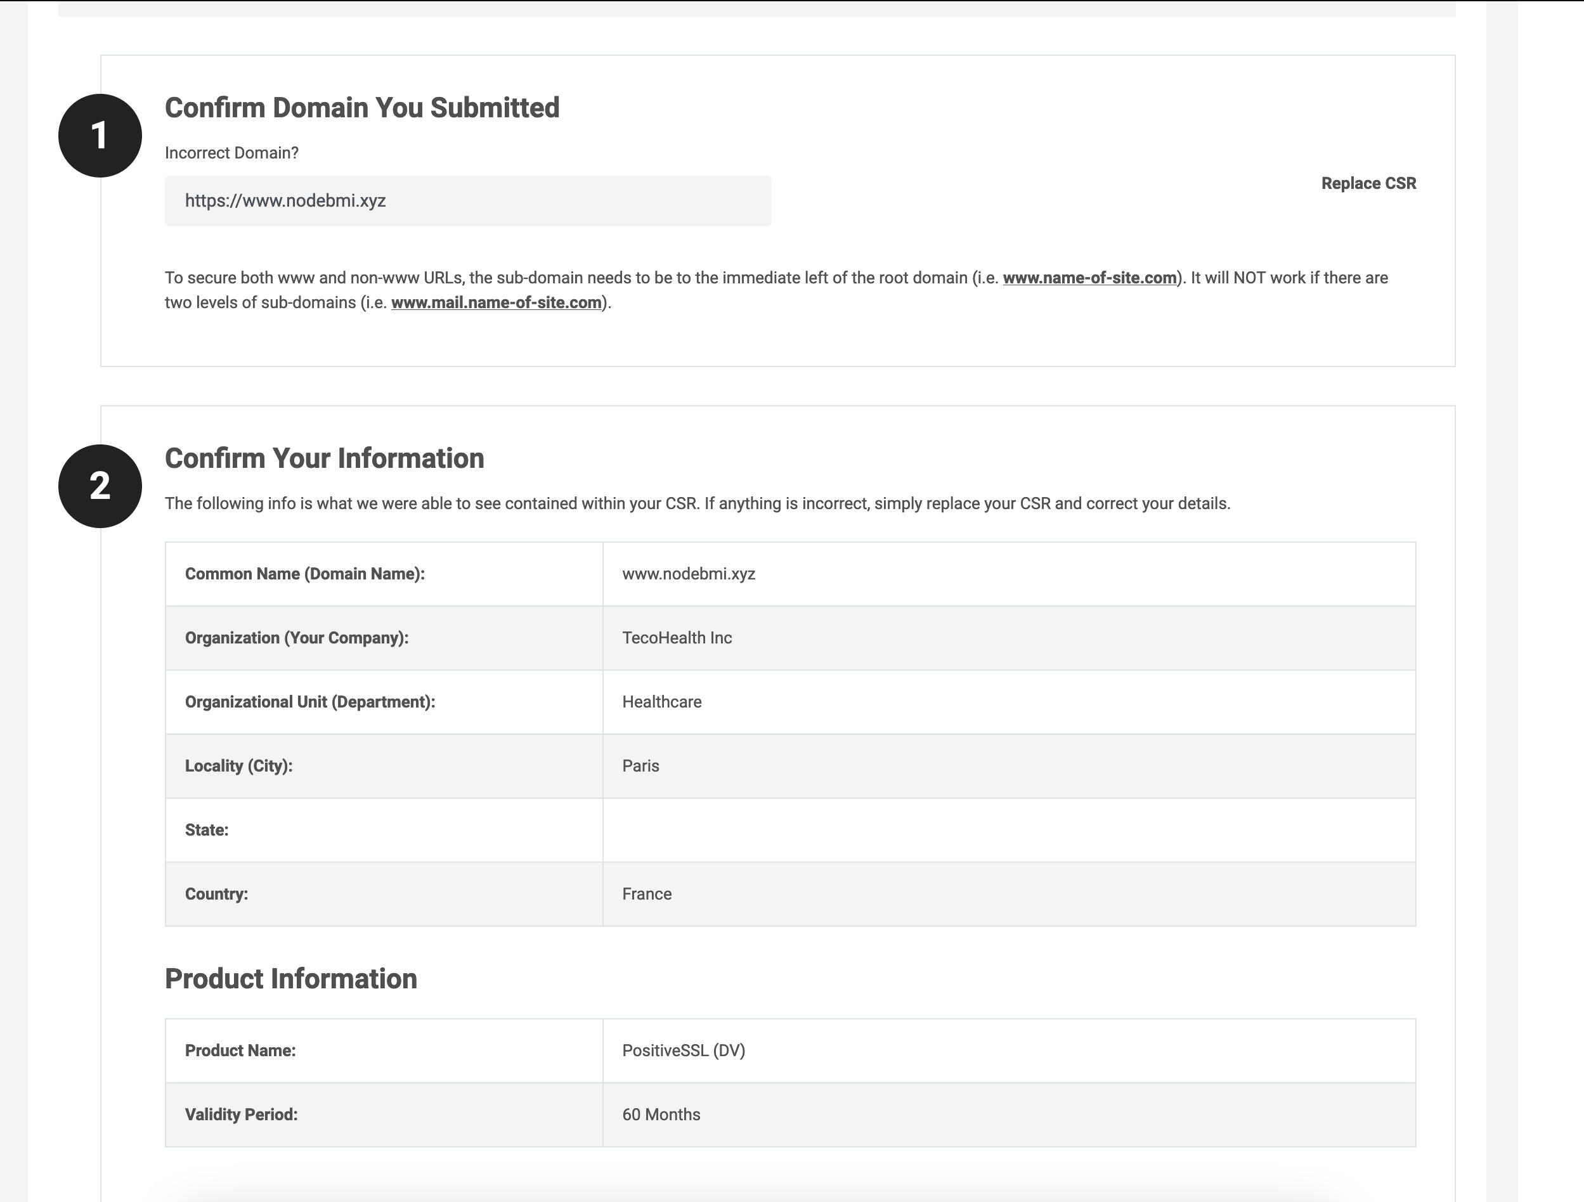
Task: Open the link www.name-of-site.com
Action: tap(1090, 278)
